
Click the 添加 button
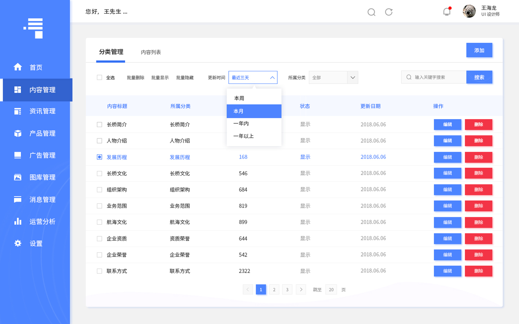479,50
